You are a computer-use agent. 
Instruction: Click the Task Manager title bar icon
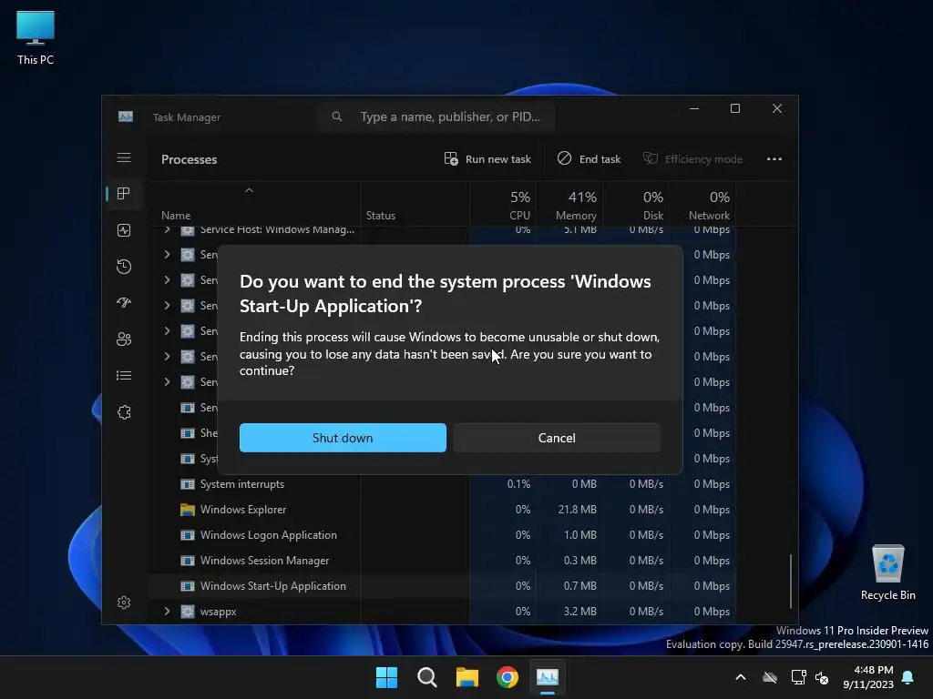coord(126,116)
